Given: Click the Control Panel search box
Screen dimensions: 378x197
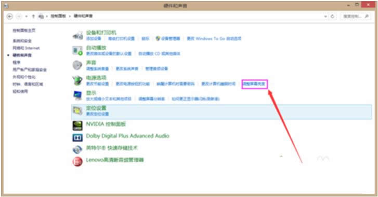Looking at the screenshot, I should (356, 17).
